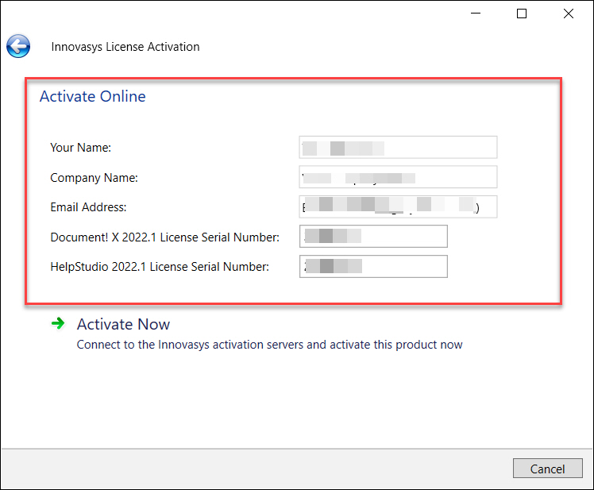Screen dimensions: 594x490
Task: Click 'Connect to the Innovasys activation servers' description
Action: point(269,345)
